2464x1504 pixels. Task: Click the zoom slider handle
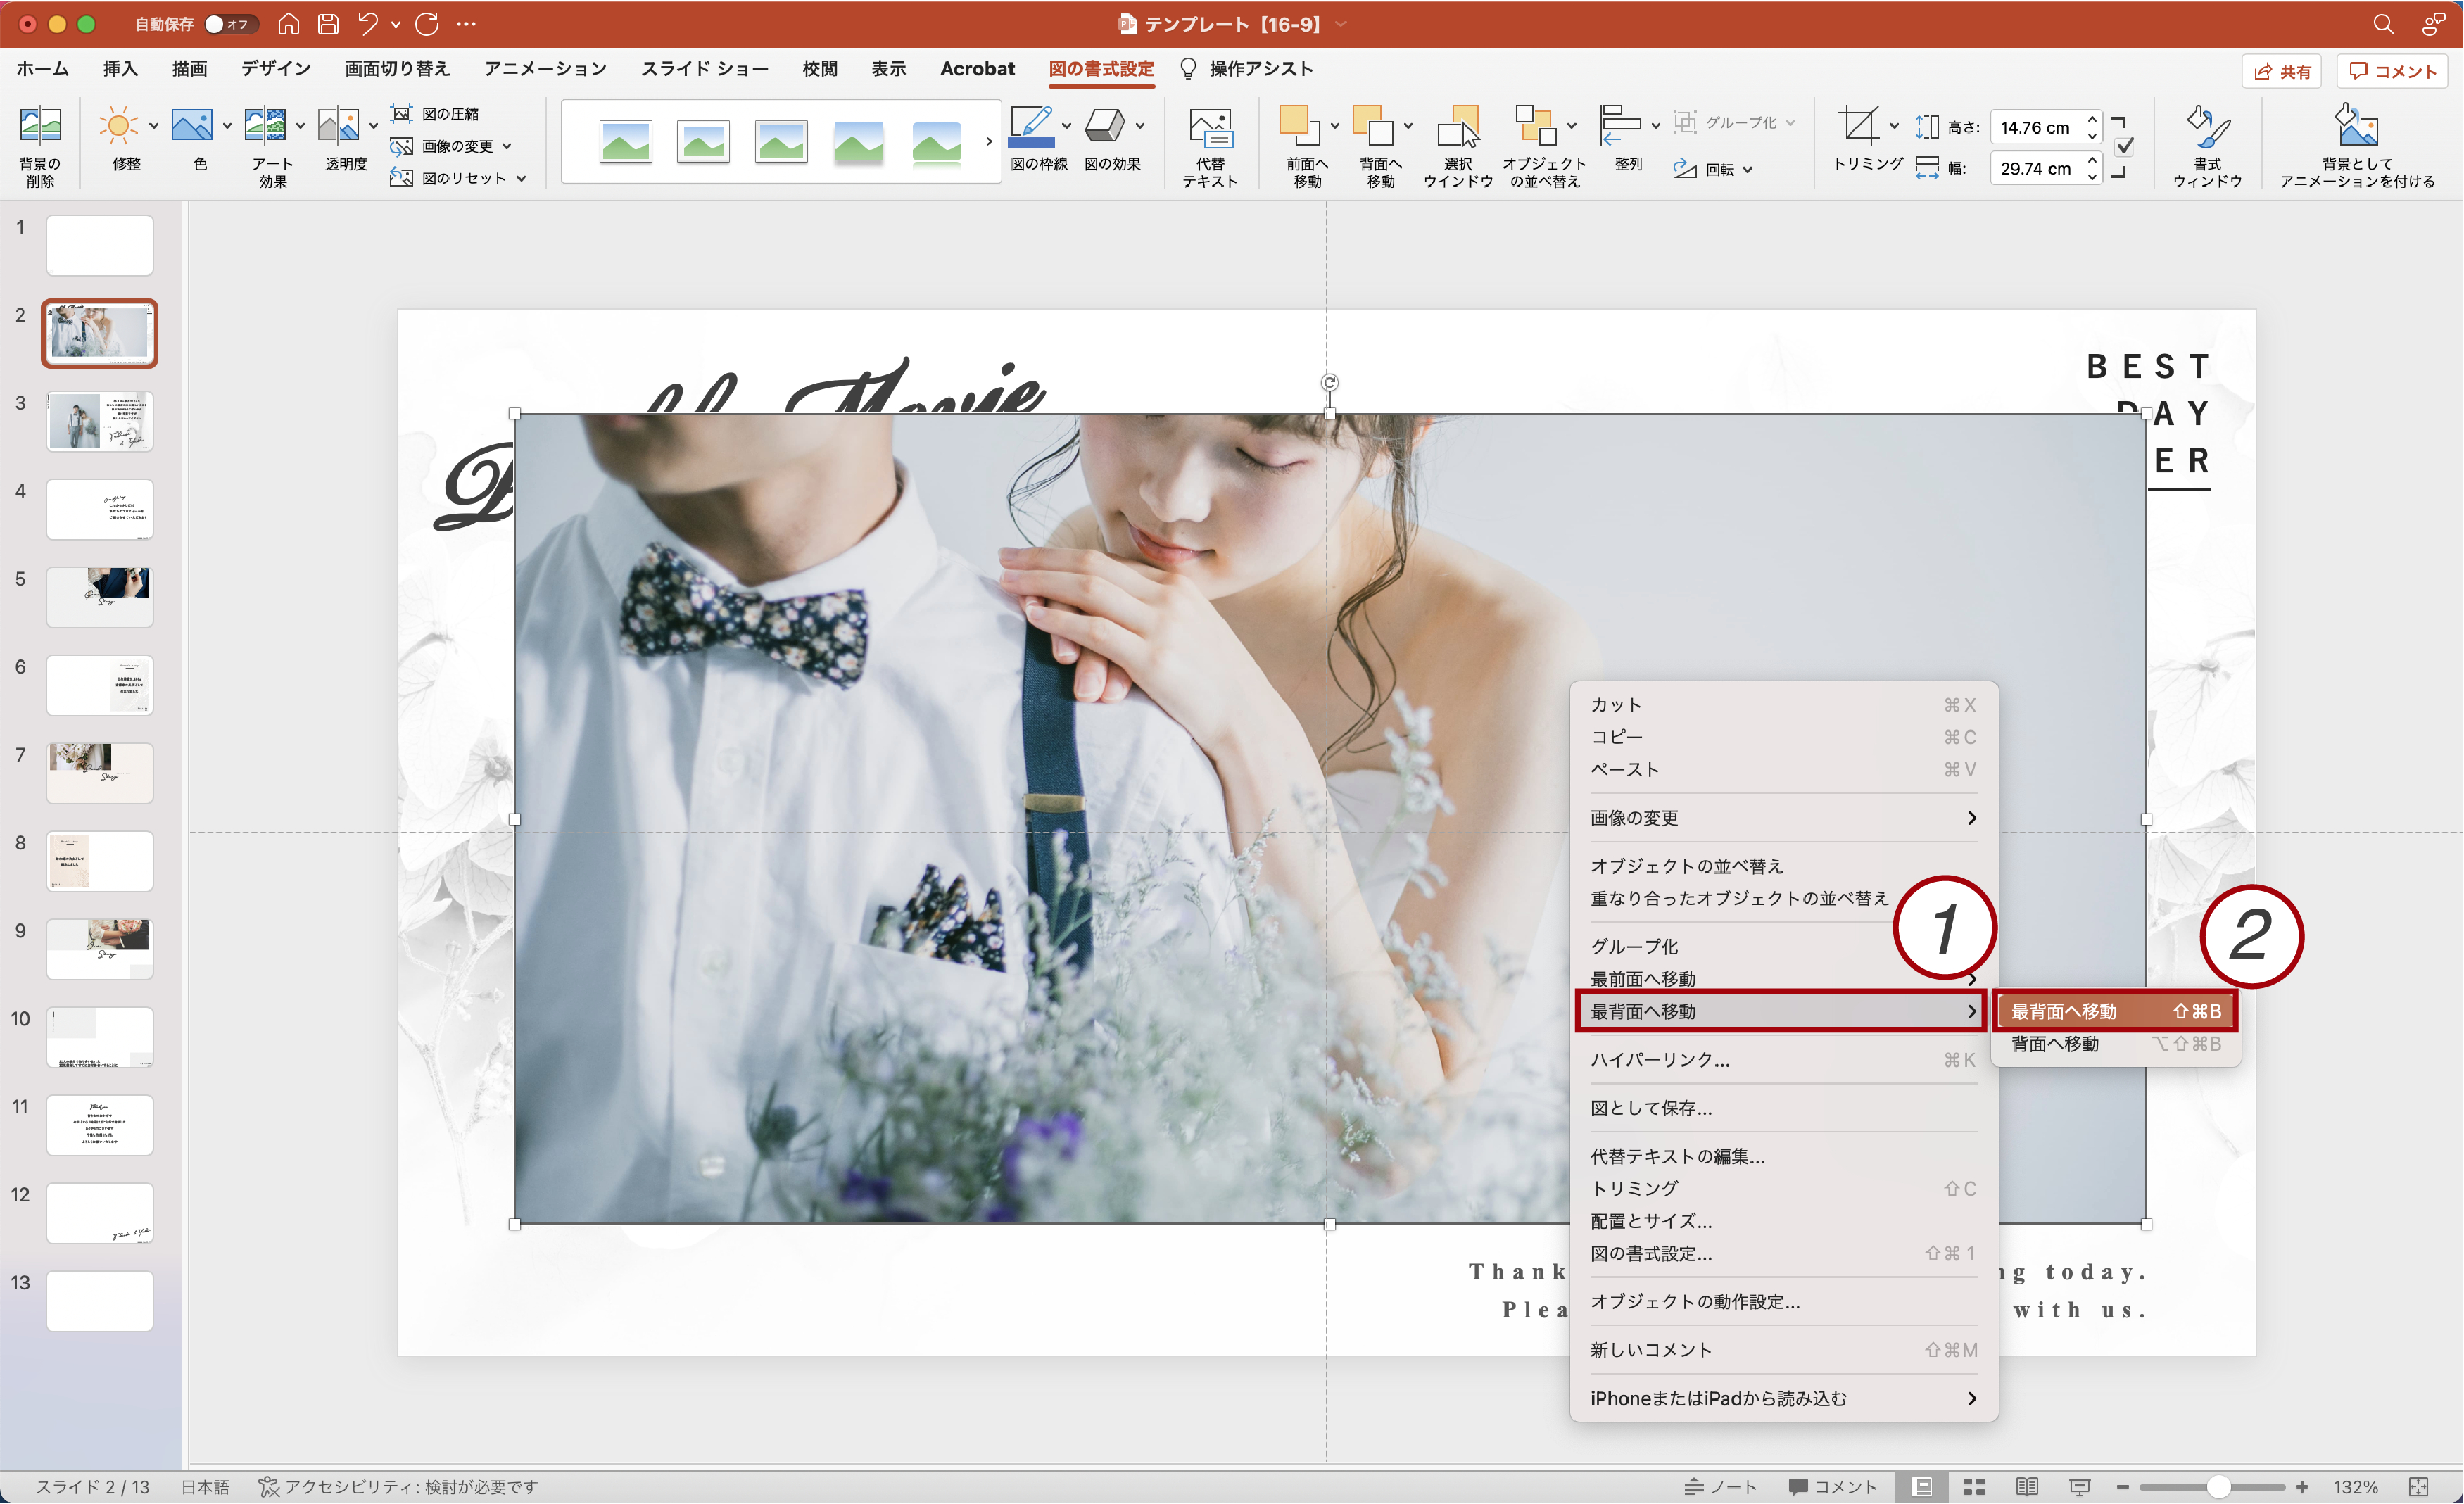pyautogui.click(x=2218, y=1487)
